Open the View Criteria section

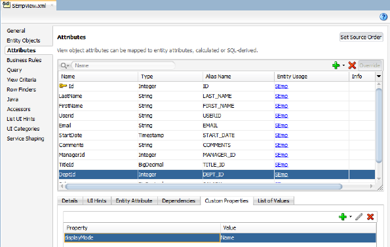22,80
